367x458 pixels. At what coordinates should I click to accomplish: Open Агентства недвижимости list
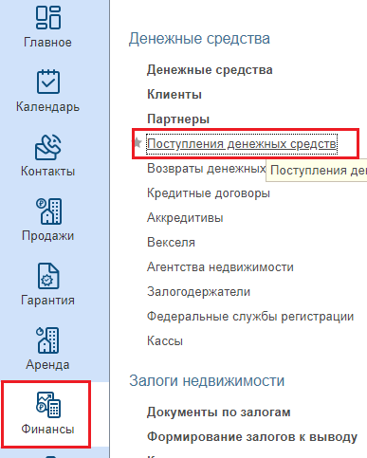[x=220, y=267]
